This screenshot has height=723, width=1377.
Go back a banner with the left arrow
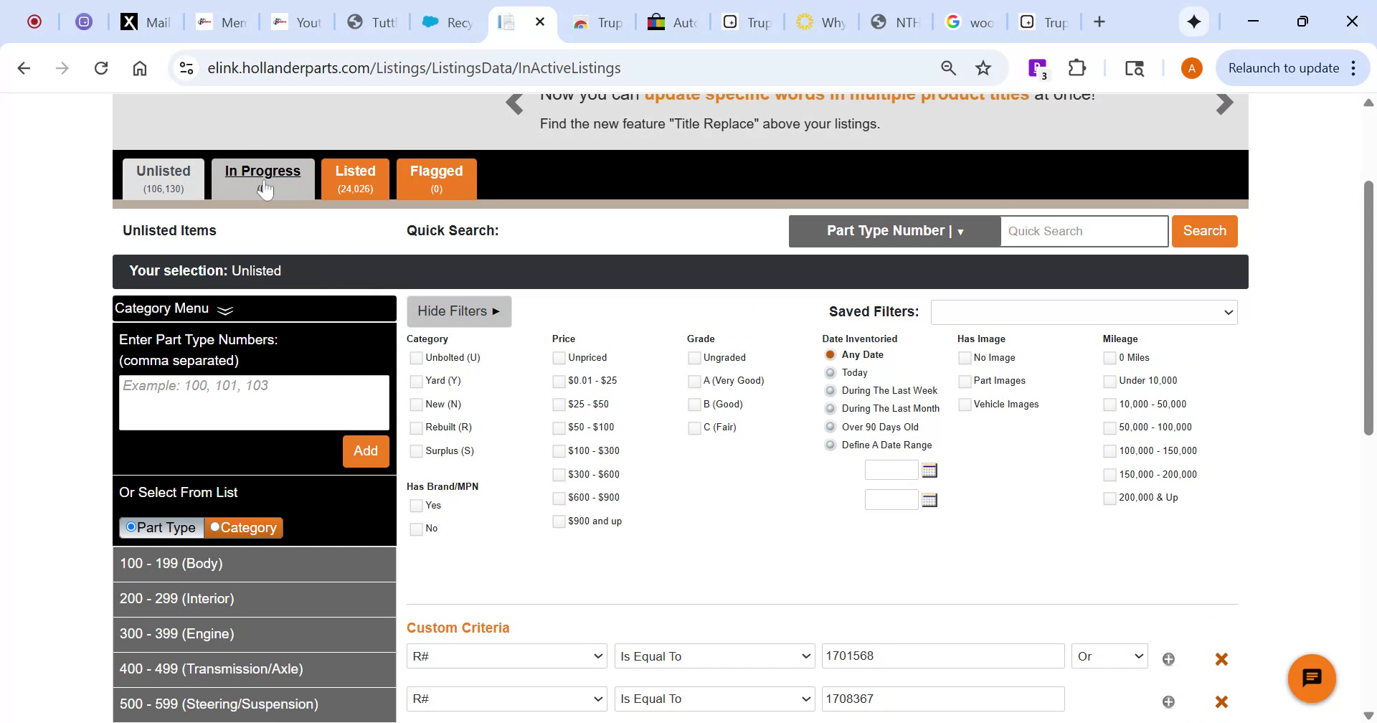515,103
